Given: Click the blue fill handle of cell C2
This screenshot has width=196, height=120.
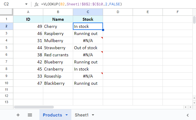Looking at the screenshot, I should [x=103, y=30].
